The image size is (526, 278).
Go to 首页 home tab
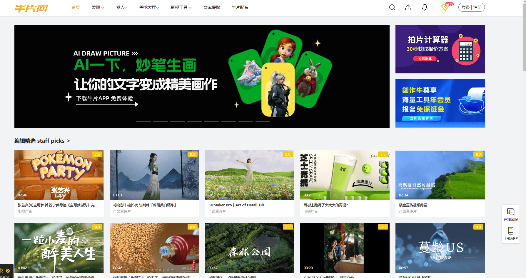click(x=76, y=7)
